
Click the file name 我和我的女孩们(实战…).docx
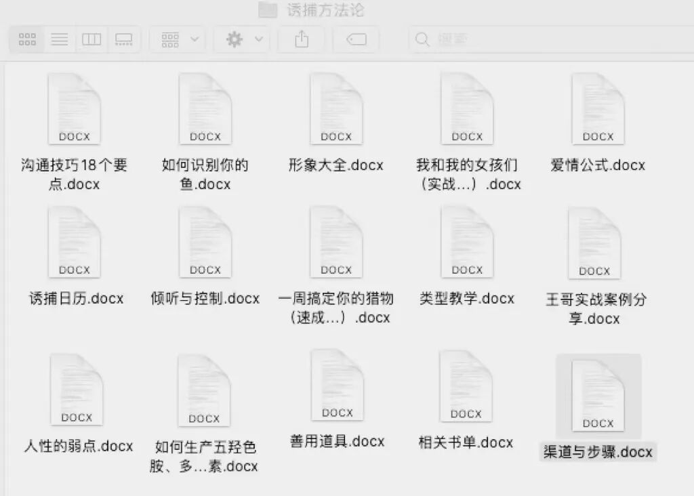468,174
